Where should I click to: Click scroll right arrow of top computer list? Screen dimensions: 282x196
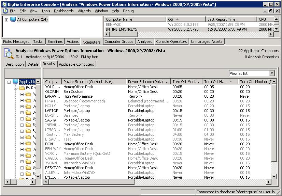pos(271,34)
